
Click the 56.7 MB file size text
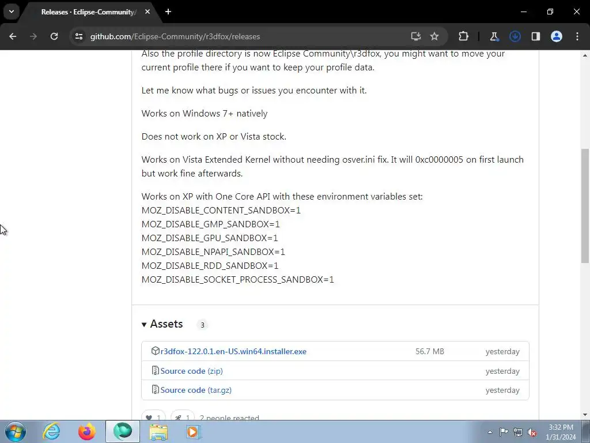click(x=430, y=351)
